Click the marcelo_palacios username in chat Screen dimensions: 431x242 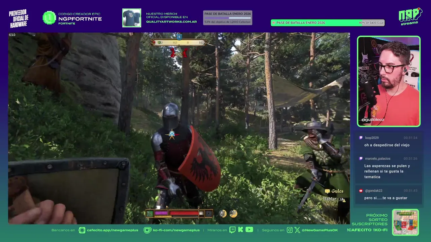point(377,159)
